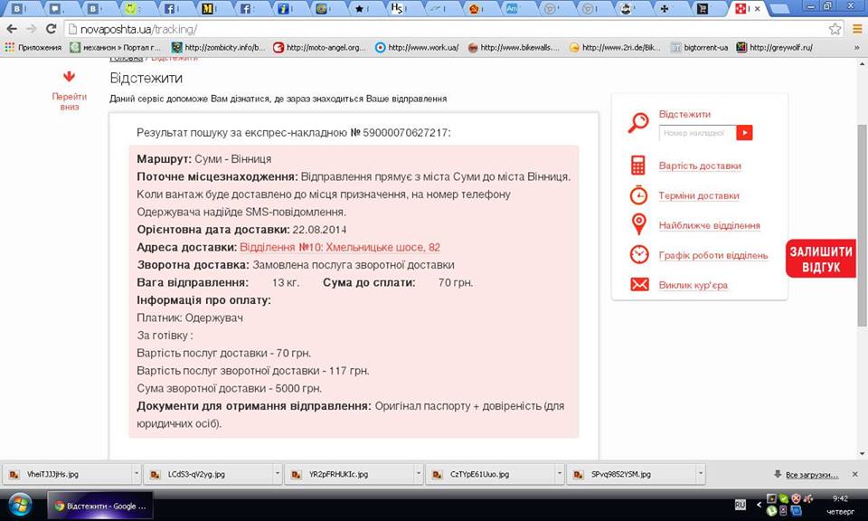The height and width of the screenshot is (521, 868).
Task: Open the Приложения apps grid shortcut
Action: [x=33, y=48]
